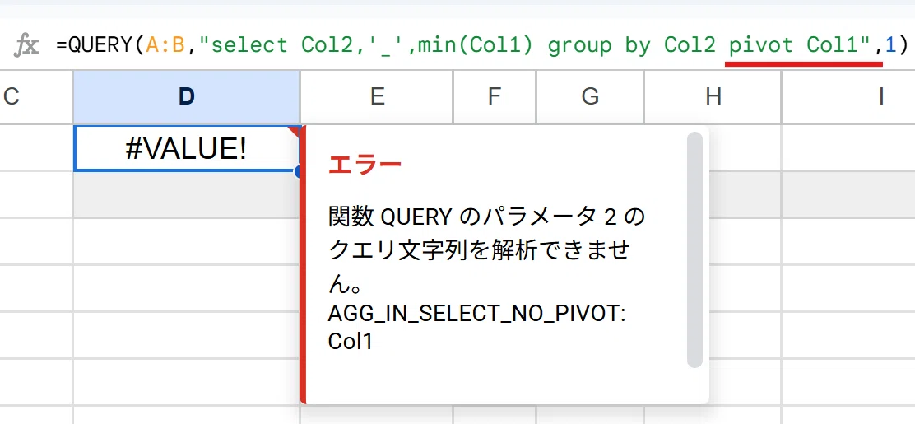Click the AGG_IN_SELECT_NO_PIVOT error text
The image size is (915, 424).
pyautogui.click(x=476, y=315)
